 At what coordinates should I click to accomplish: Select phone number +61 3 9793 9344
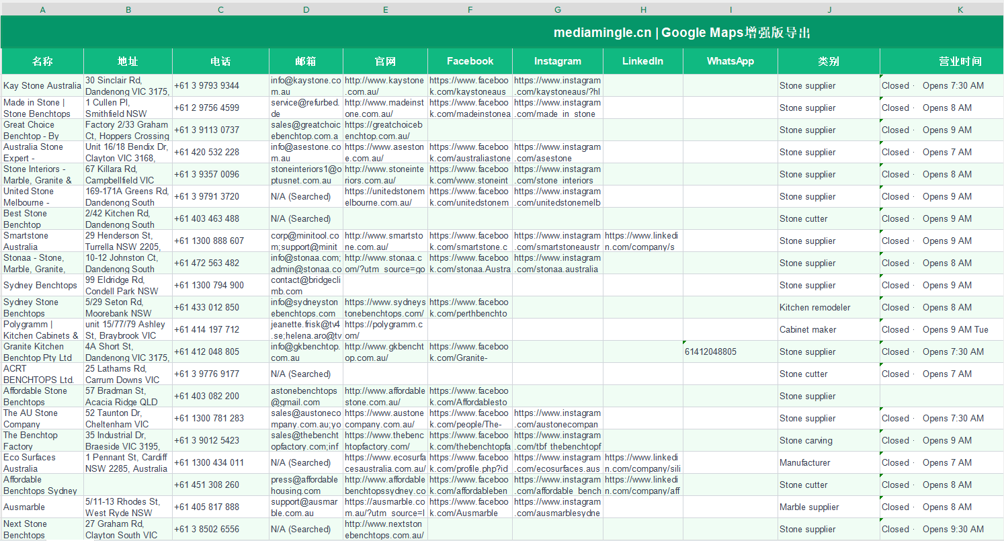pos(220,85)
